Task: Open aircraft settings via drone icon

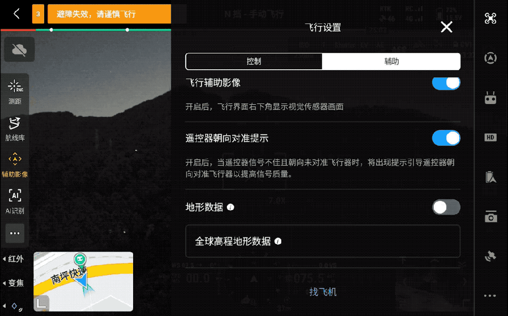Action: (x=490, y=18)
